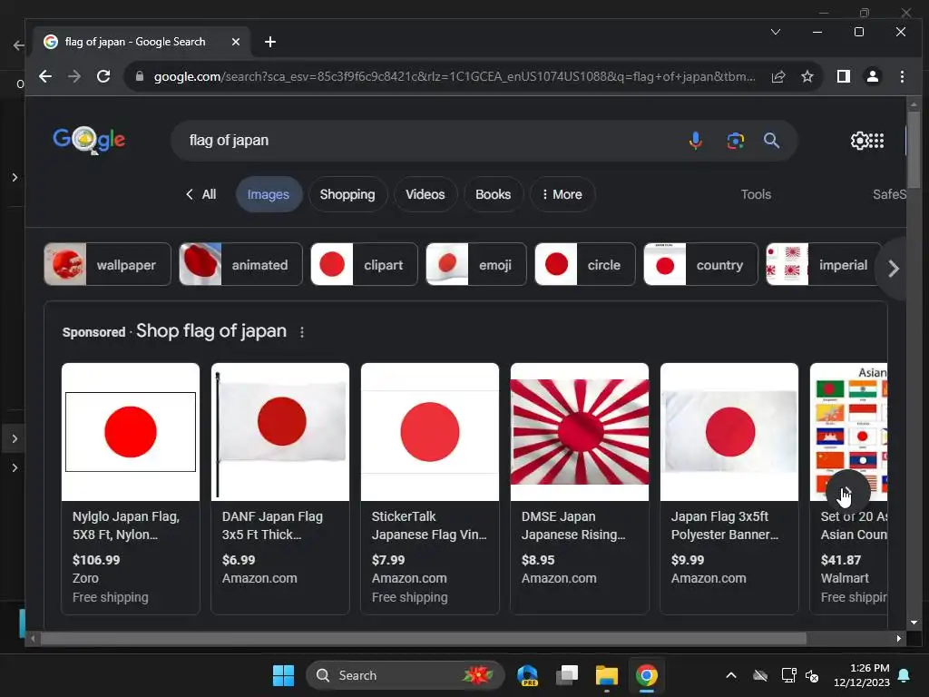The height and width of the screenshot is (697, 929).
Task: Switch to All results tab
Action: pos(200,194)
